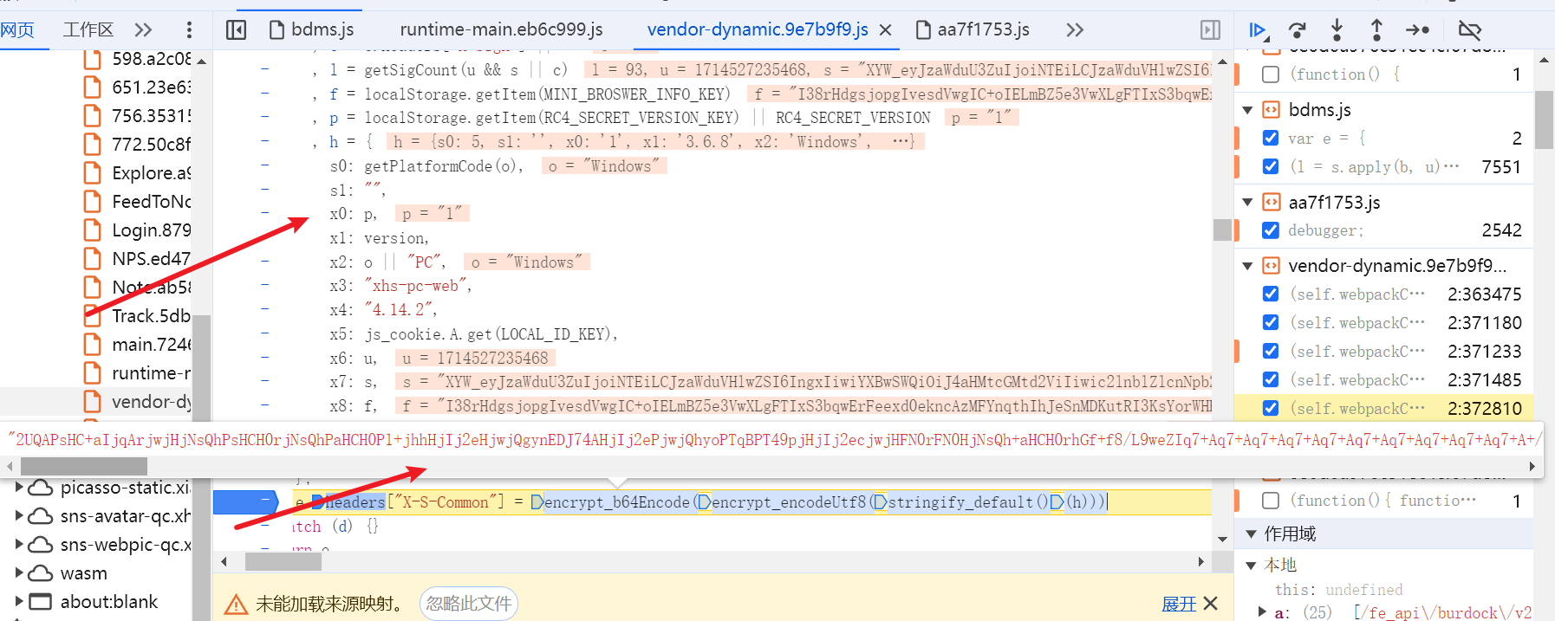This screenshot has width=1555, height=621.
Task: Collapse the 作用域 scope section
Action: (x=1251, y=534)
